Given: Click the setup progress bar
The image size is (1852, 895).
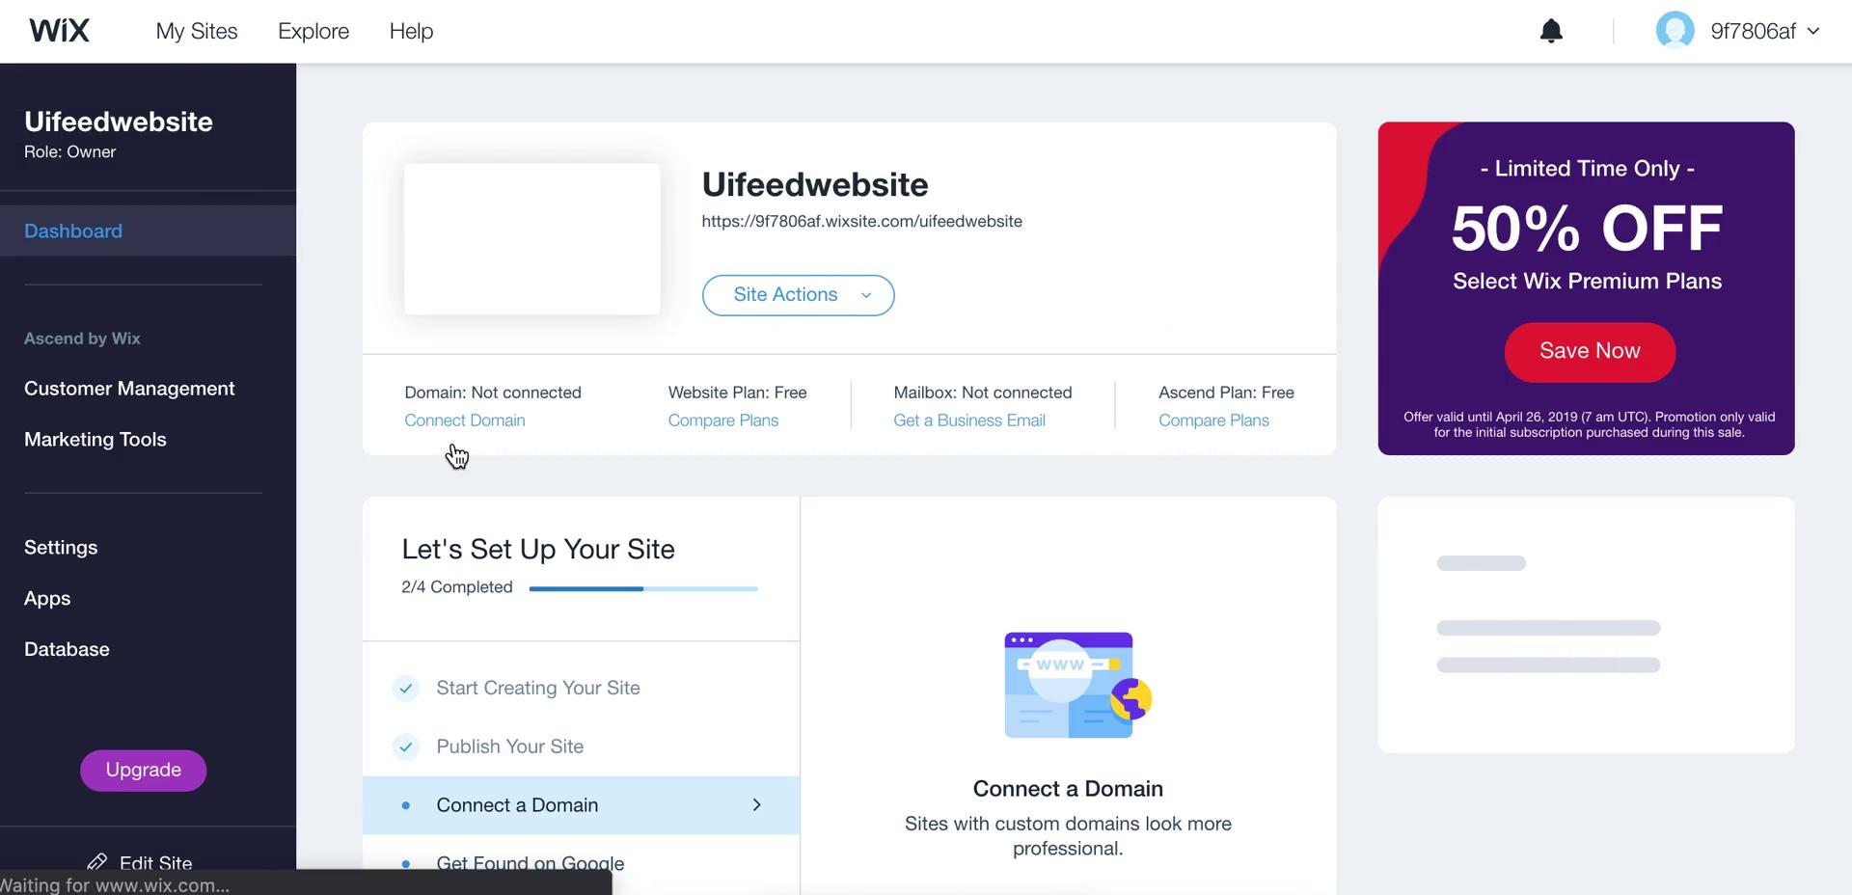Looking at the screenshot, I should pyautogui.click(x=643, y=588).
